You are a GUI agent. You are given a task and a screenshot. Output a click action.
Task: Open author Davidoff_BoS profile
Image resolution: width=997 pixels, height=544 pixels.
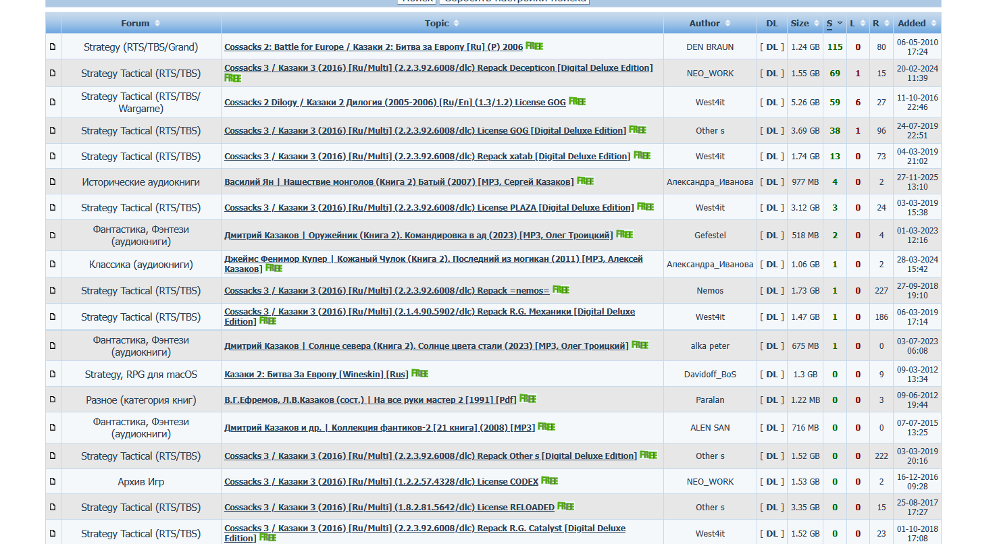pyautogui.click(x=710, y=375)
